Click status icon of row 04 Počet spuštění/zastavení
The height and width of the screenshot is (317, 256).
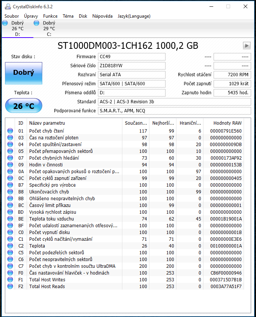[x=10, y=144]
